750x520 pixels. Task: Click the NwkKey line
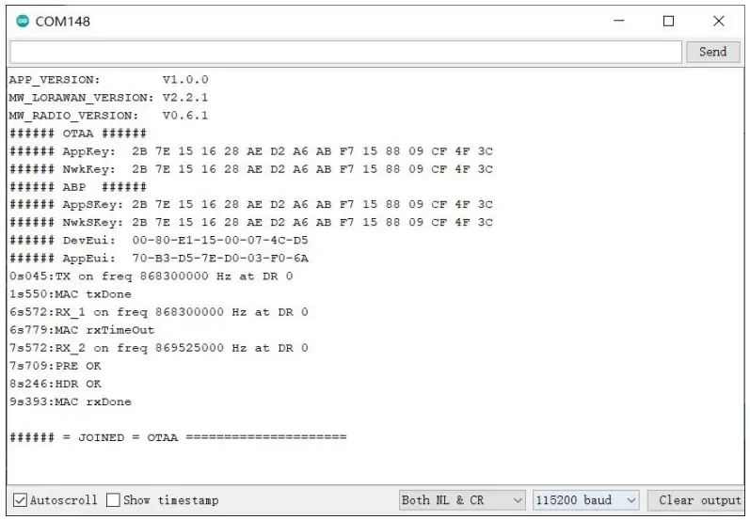(251, 169)
